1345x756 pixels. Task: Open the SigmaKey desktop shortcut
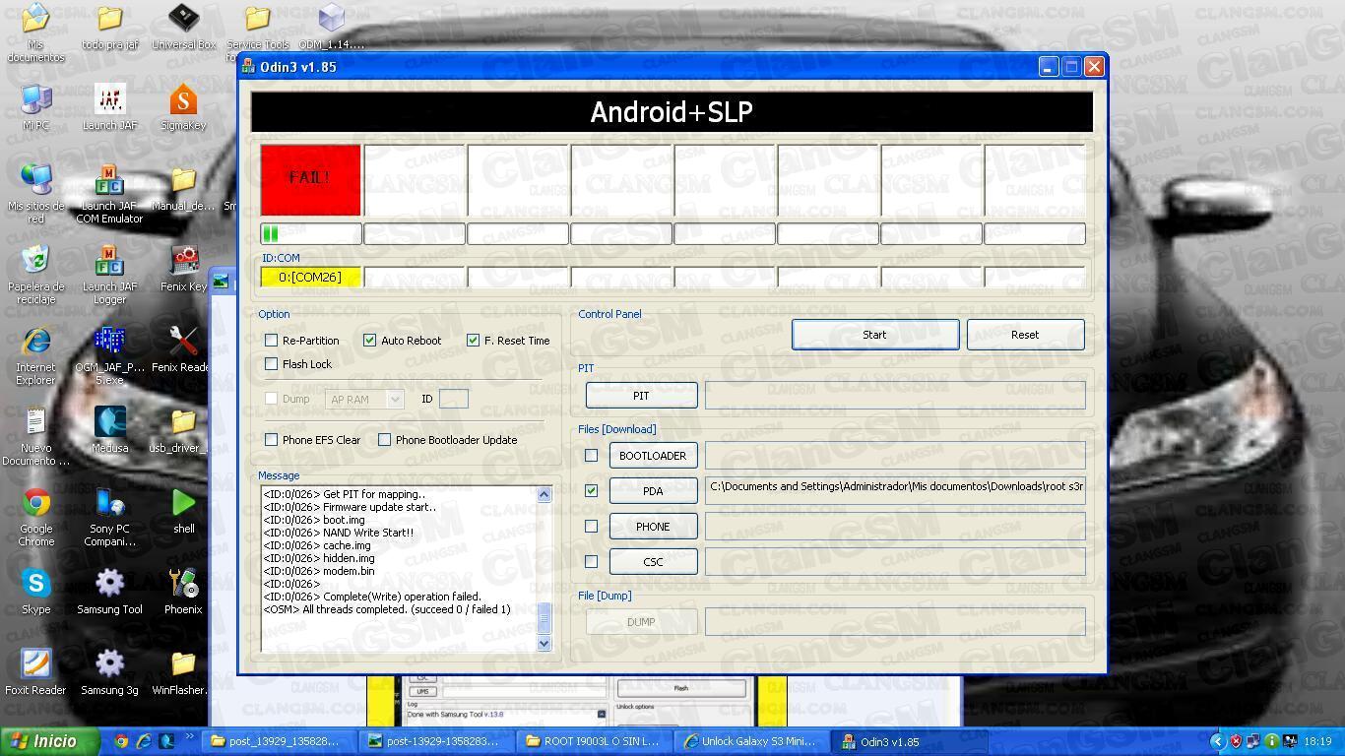click(x=183, y=107)
